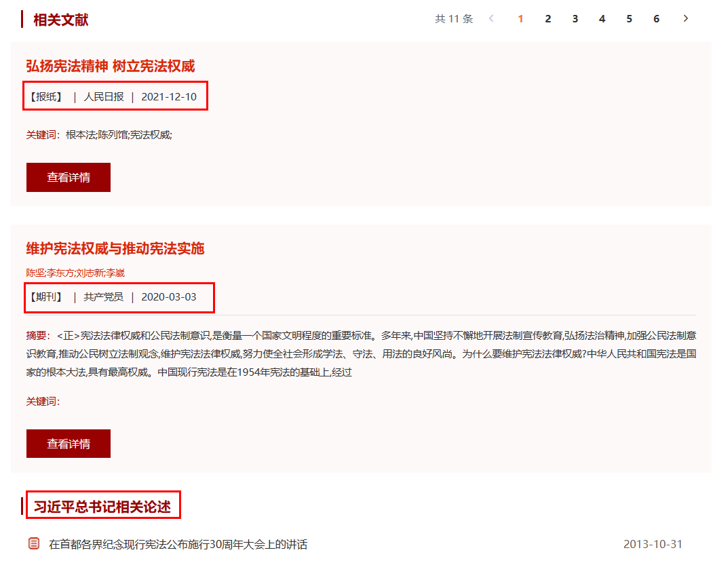713x563 pixels.
Task: Open the article 维护宪法权威与推动宪法实施
Action: coord(115,248)
